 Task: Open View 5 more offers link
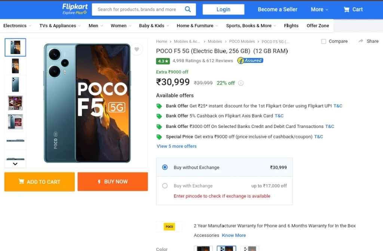(177, 146)
